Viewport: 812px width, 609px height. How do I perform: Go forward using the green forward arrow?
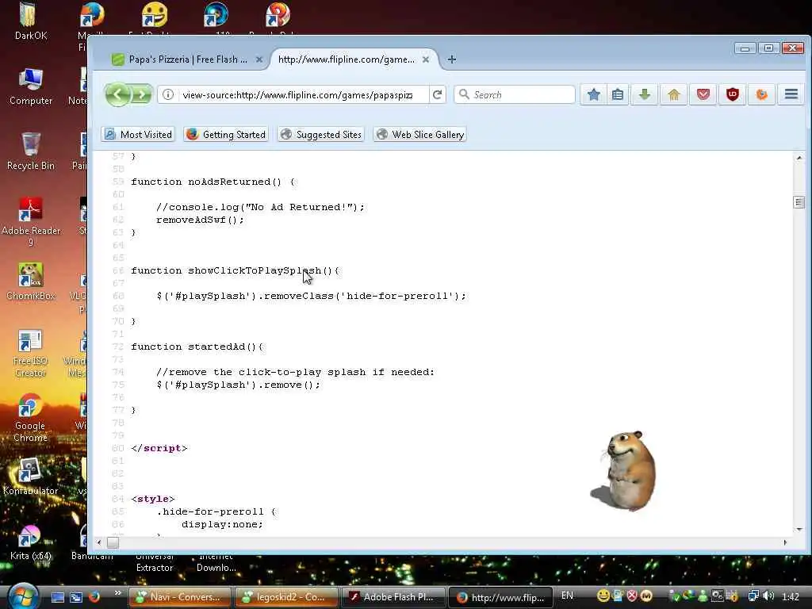(x=141, y=95)
